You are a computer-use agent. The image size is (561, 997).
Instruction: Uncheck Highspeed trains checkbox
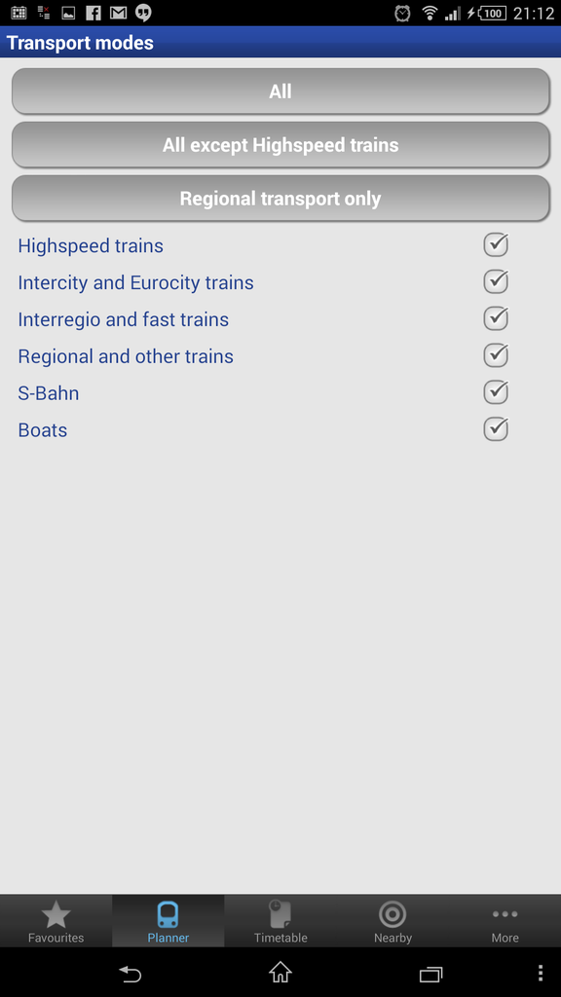(x=496, y=244)
